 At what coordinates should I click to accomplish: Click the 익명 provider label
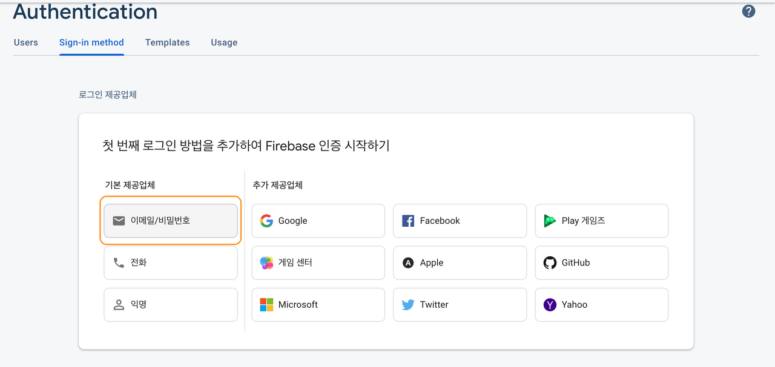coord(139,305)
